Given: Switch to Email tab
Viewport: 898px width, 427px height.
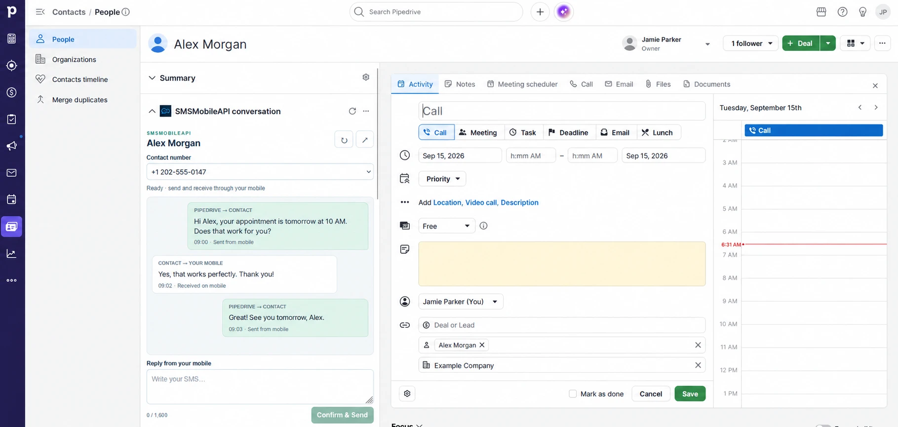Looking at the screenshot, I should coord(619,84).
